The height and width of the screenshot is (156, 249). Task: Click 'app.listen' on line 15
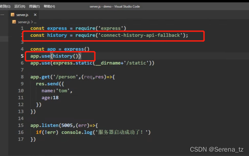pos(44,125)
